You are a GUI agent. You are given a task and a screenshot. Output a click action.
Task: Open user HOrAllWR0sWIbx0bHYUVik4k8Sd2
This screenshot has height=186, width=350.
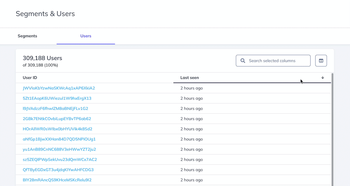click(x=58, y=129)
